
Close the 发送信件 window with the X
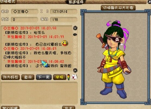pyautogui.click(x=149, y=2)
